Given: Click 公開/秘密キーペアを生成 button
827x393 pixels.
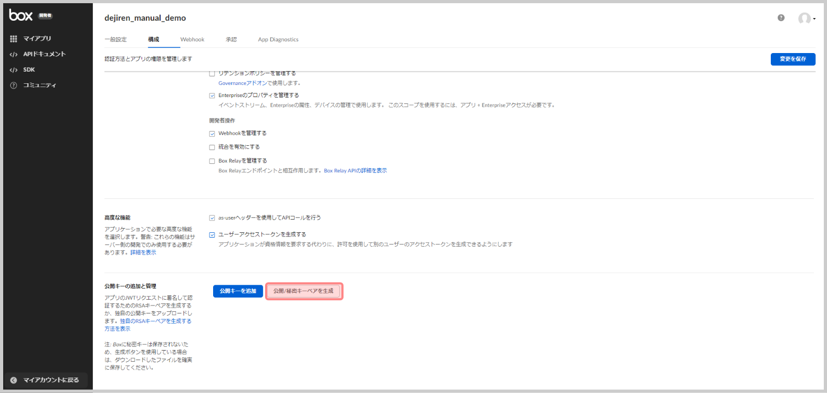Looking at the screenshot, I should tap(303, 291).
